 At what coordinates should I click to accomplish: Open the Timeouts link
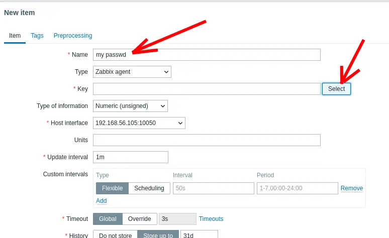point(211,219)
